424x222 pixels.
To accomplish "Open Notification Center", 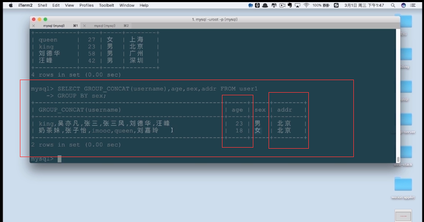I will click(x=412, y=5).
